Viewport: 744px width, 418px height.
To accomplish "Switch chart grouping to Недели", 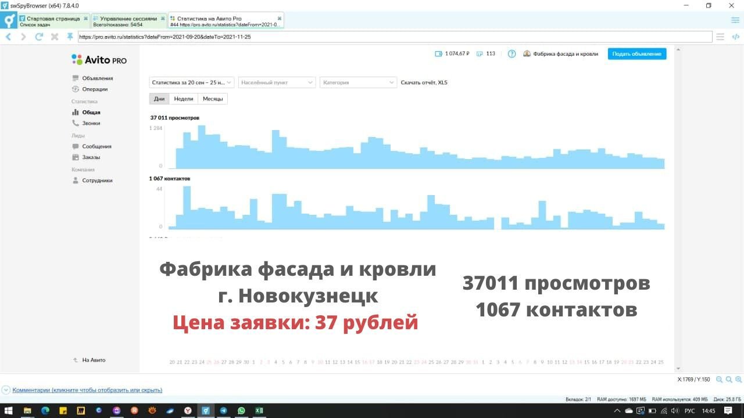I will [184, 99].
